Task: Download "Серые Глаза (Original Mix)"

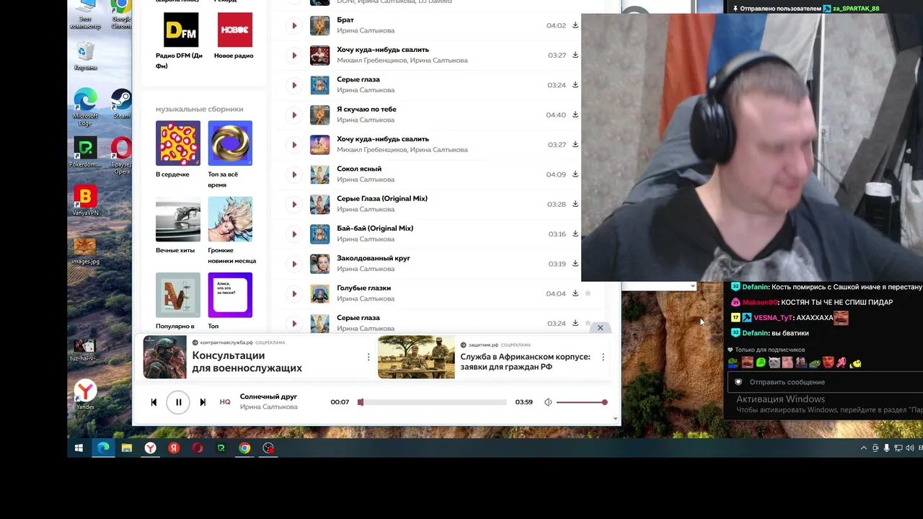Action: coord(575,204)
